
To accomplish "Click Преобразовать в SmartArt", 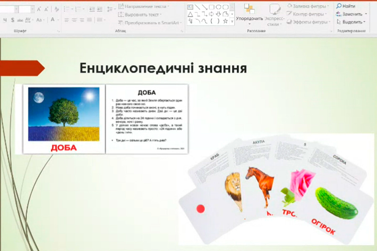I will coord(150,23).
